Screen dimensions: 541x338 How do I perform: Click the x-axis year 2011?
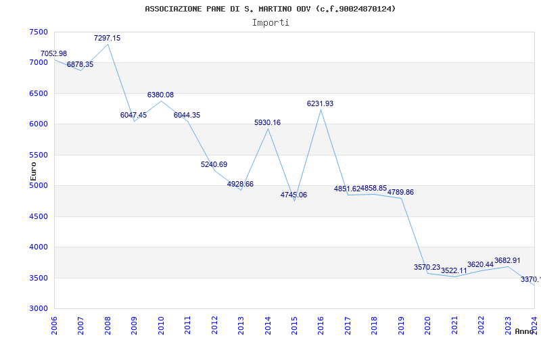[x=187, y=325]
